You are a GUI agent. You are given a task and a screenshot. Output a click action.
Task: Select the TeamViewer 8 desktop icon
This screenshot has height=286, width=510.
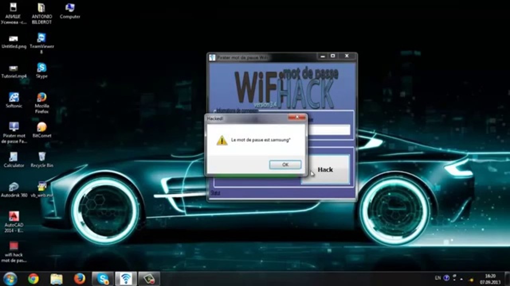tap(41, 43)
